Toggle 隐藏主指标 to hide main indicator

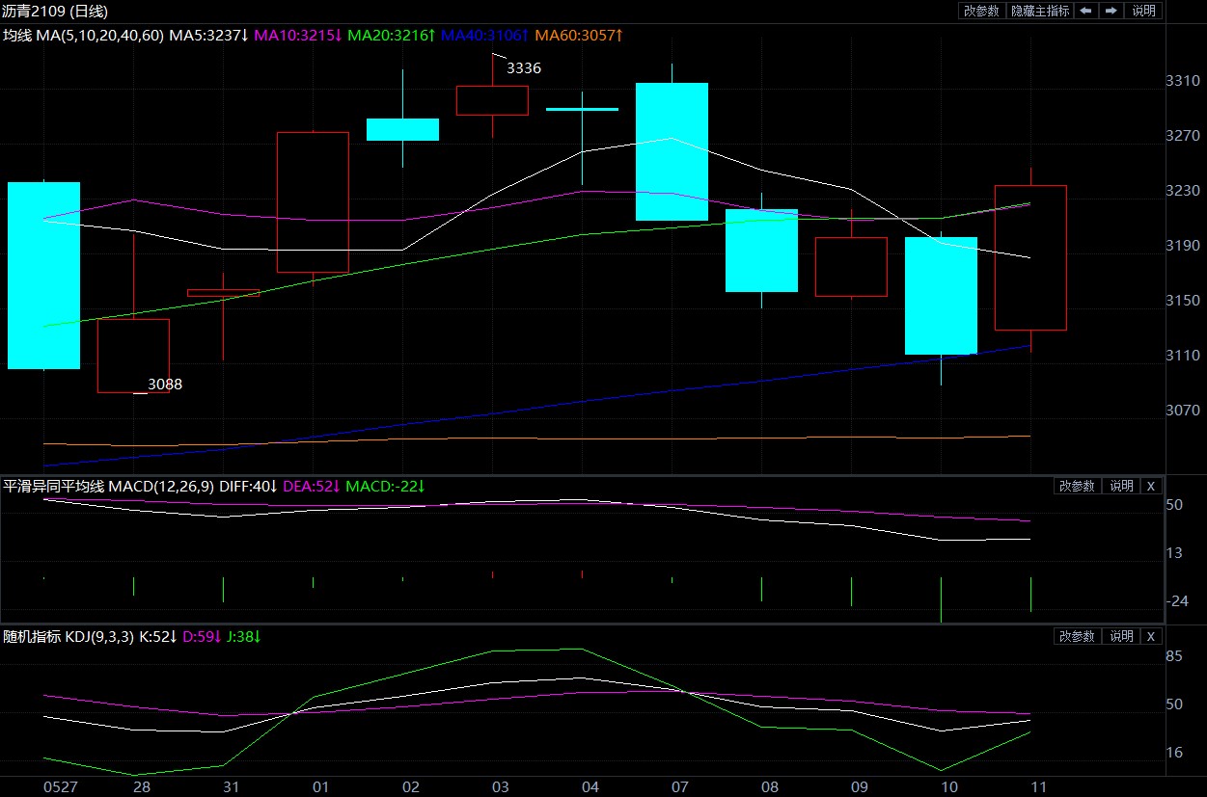click(x=1039, y=11)
